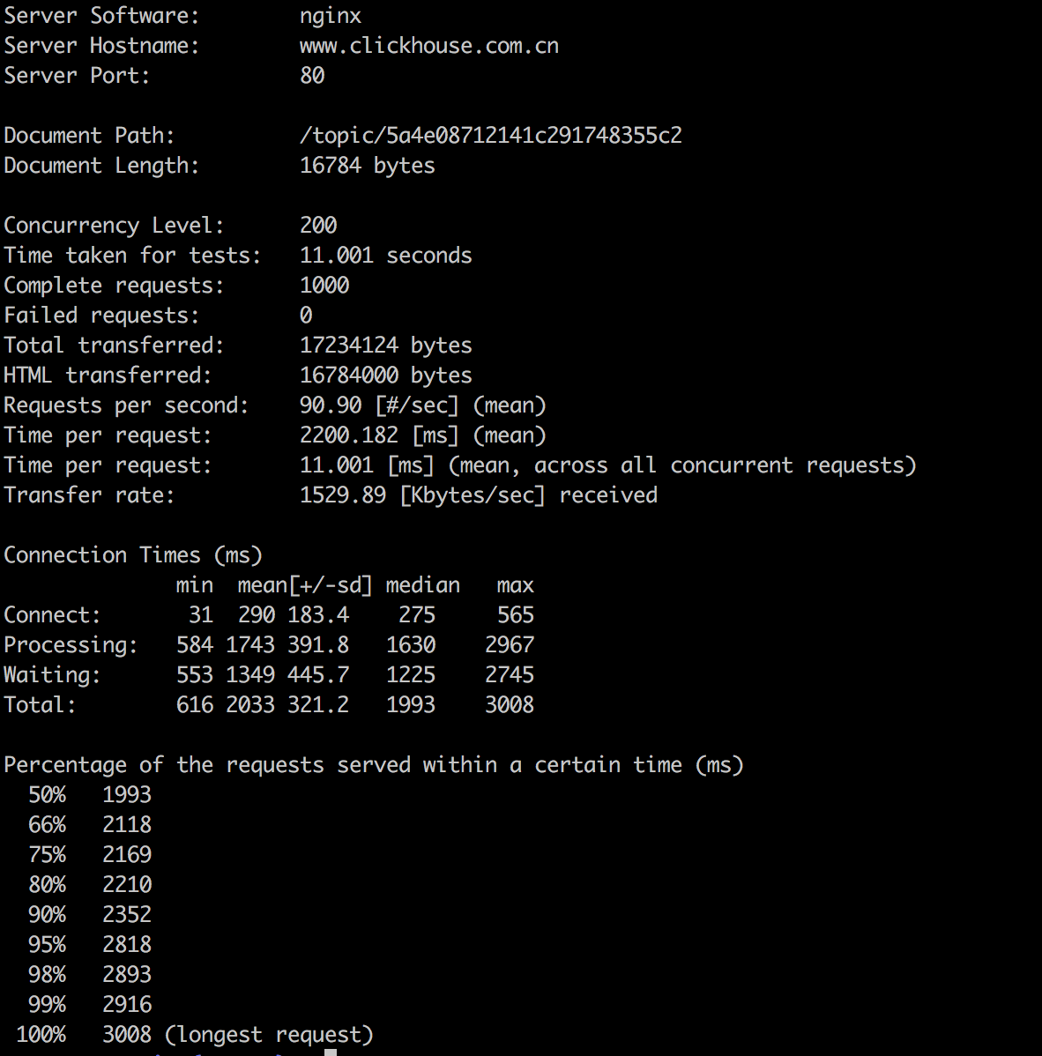Click the Processing row median value 1630
This screenshot has height=1056, width=1042.
click(411, 645)
